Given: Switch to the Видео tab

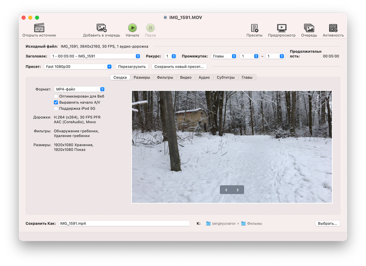Looking at the screenshot, I should tap(185, 78).
